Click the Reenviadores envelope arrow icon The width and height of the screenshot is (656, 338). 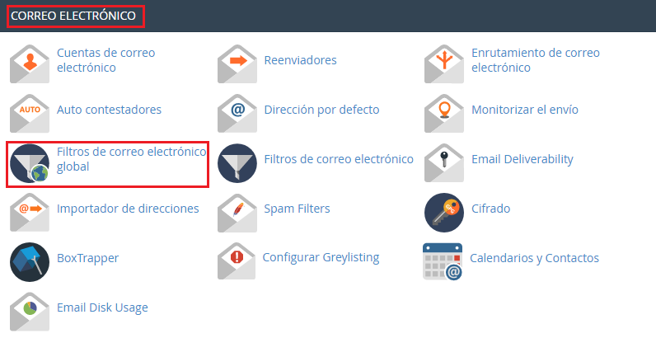[237, 64]
